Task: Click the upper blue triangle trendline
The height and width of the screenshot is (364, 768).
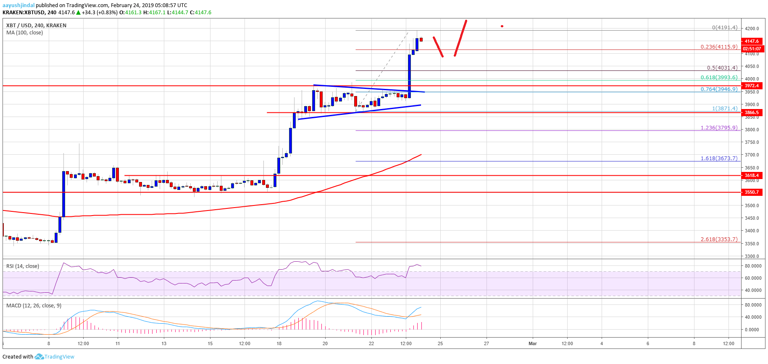Action: click(x=369, y=88)
